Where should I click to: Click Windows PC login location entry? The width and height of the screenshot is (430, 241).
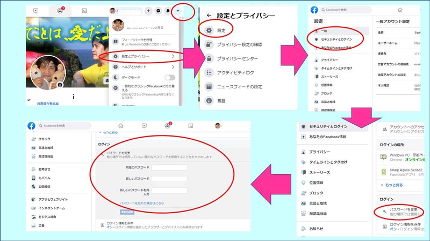(x=401, y=157)
